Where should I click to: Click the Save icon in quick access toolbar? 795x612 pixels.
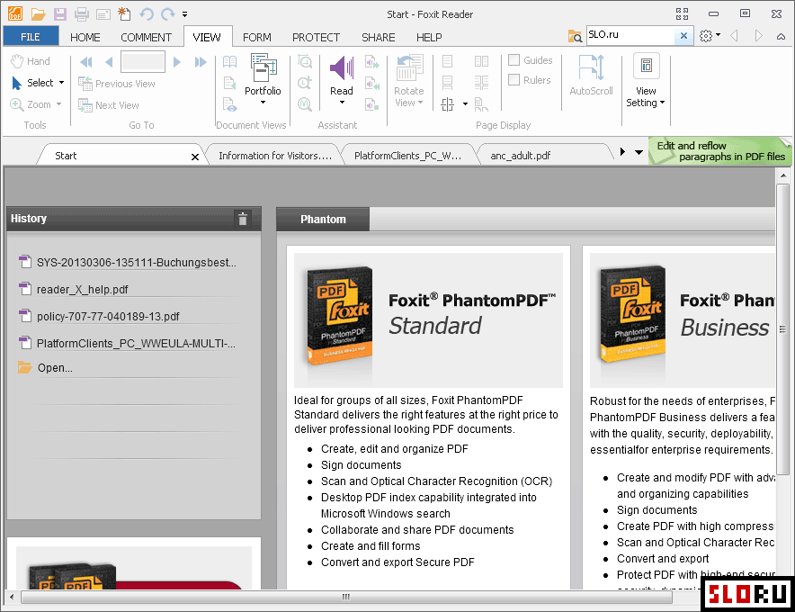60,14
